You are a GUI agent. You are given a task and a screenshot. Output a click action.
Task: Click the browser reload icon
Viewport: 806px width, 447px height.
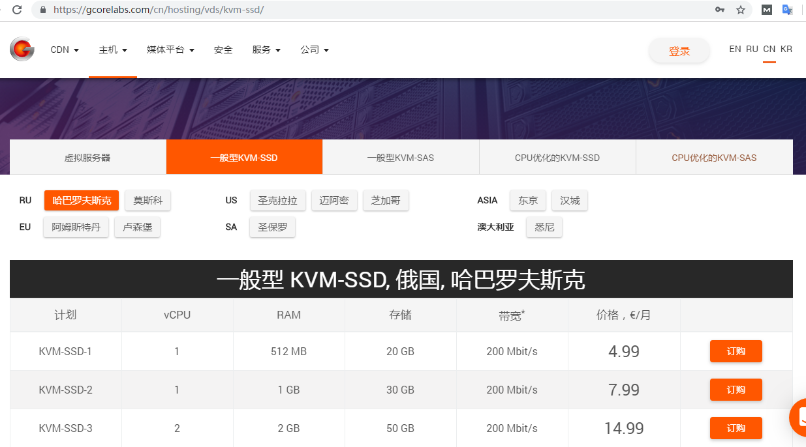17,10
